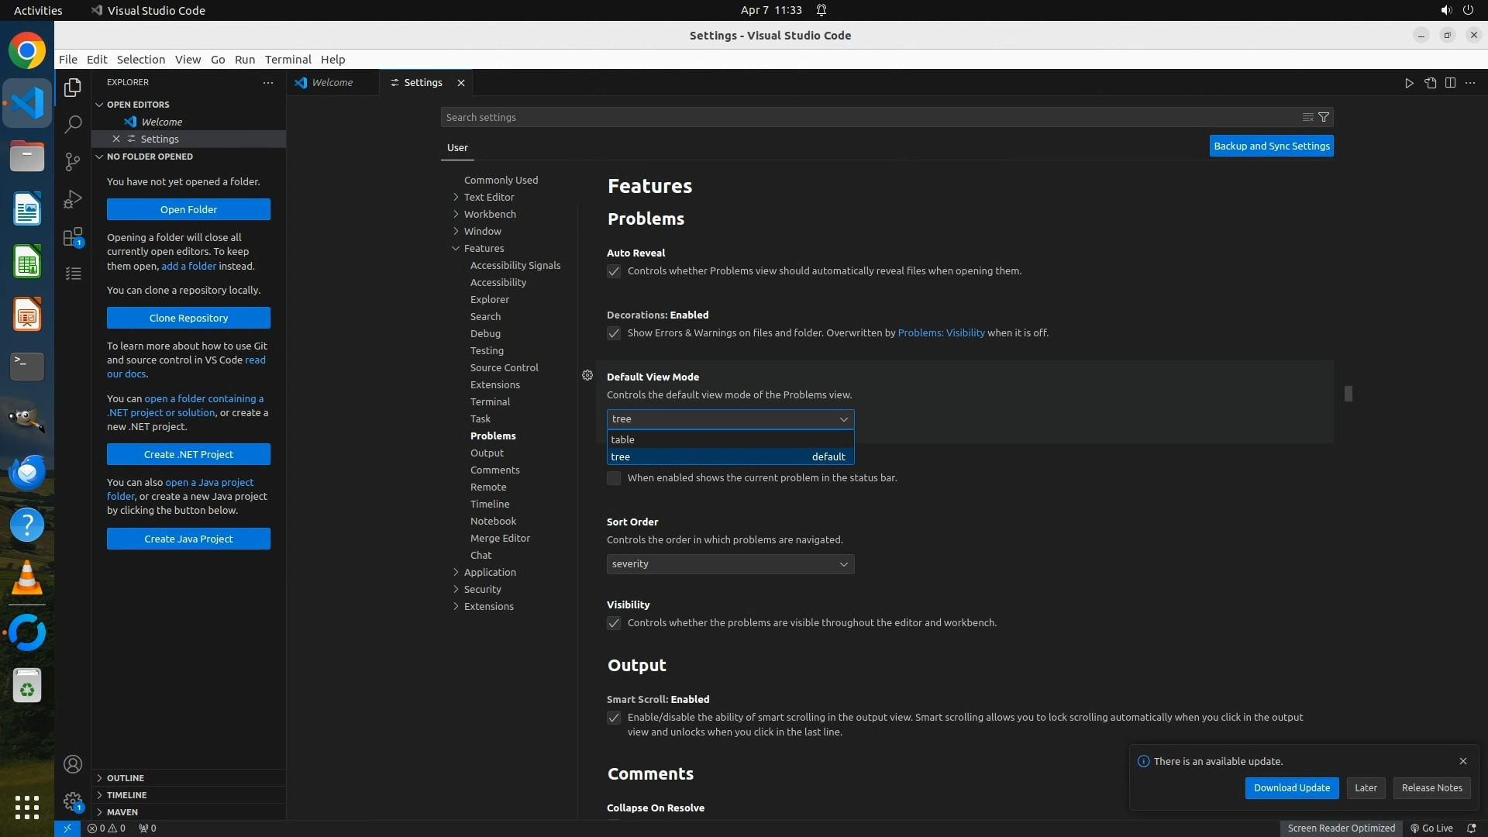Image resolution: width=1488 pixels, height=837 pixels.
Task: Click the Download Update button
Action: coord(1291,787)
